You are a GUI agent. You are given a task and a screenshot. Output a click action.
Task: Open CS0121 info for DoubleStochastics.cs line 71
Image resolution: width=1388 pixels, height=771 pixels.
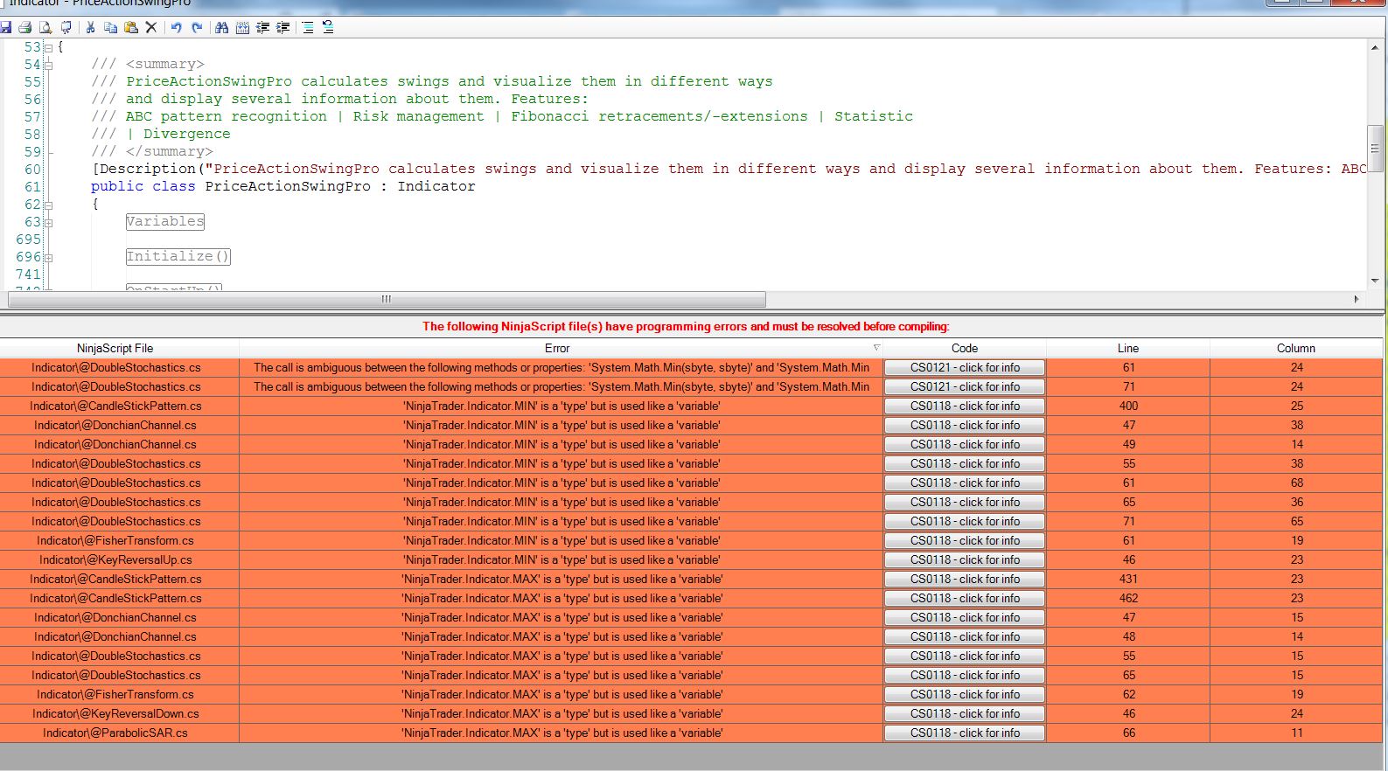965,386
